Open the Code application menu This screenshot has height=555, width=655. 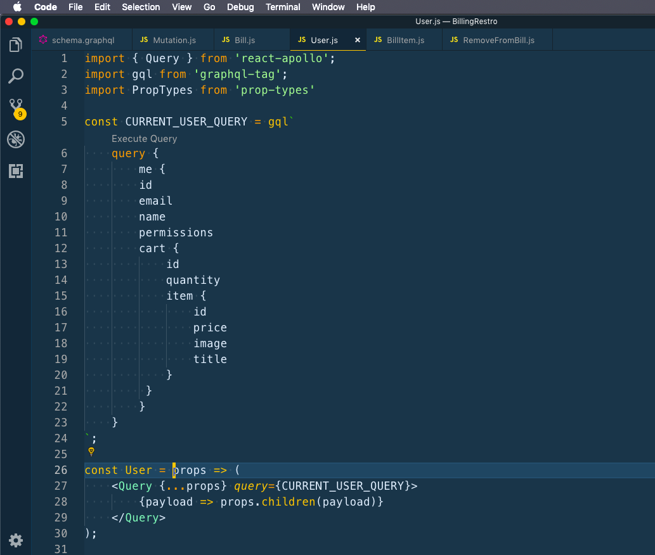coord(46,7)
